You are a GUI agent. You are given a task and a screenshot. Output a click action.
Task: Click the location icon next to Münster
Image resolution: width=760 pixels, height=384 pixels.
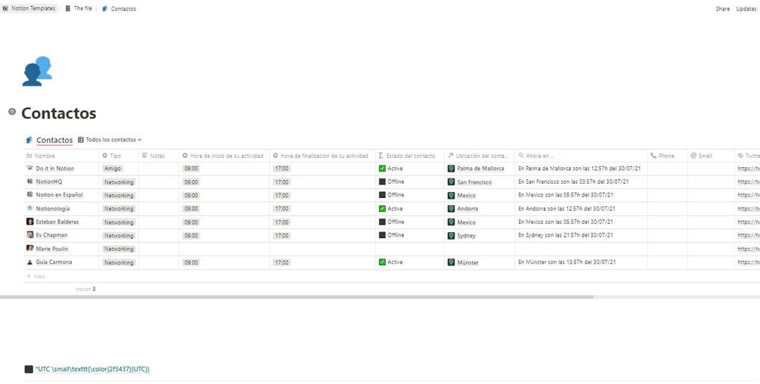pos(451,262)
